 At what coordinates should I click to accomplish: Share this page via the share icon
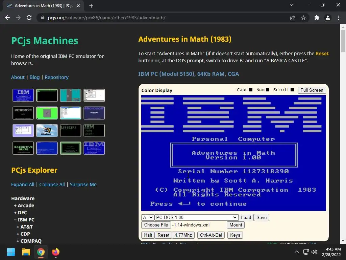293,18
